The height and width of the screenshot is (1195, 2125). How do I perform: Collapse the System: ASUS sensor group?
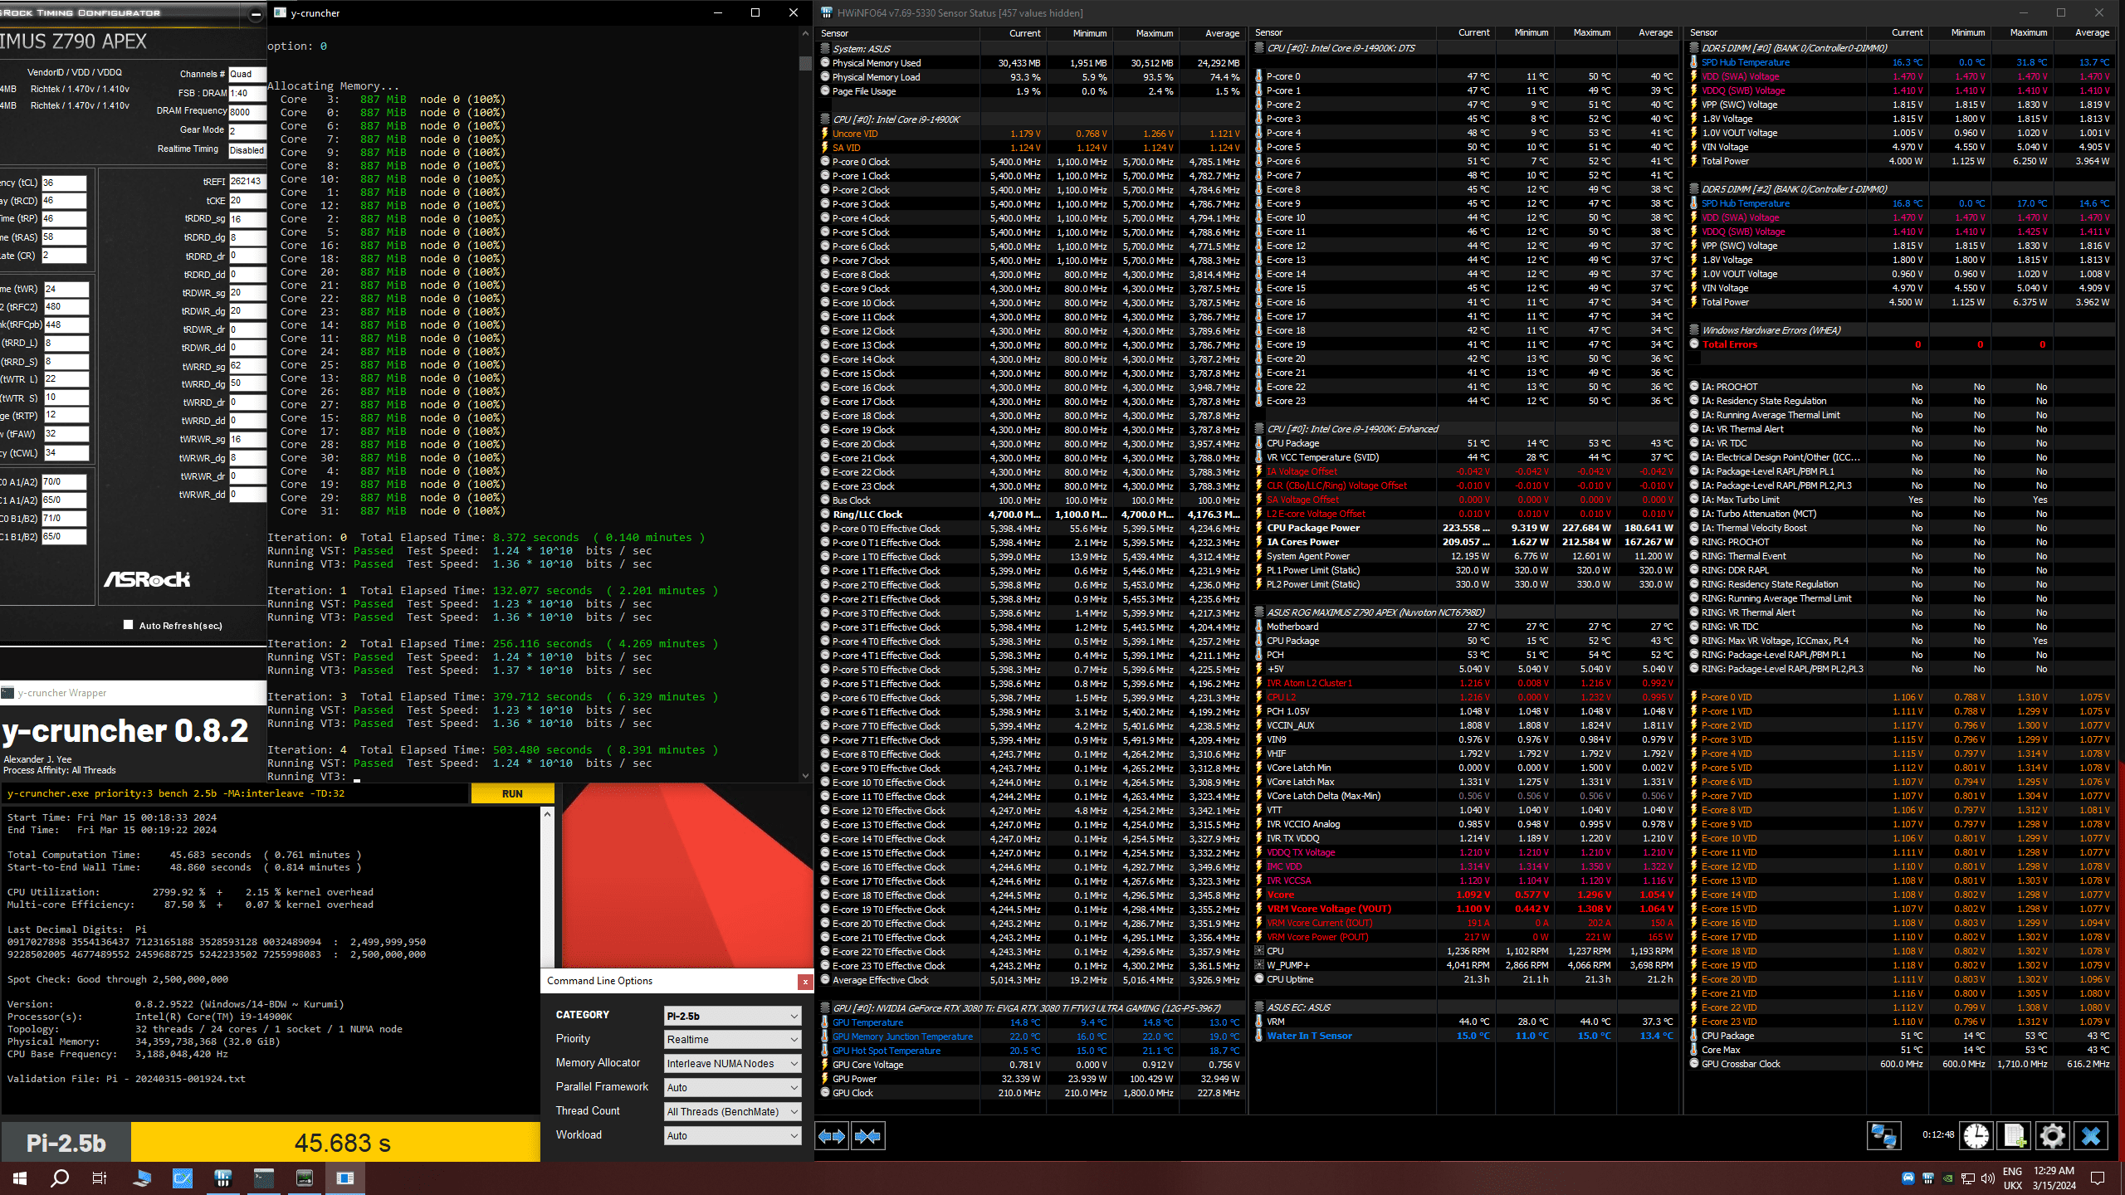pyautogui.click(x=825, y=48)
